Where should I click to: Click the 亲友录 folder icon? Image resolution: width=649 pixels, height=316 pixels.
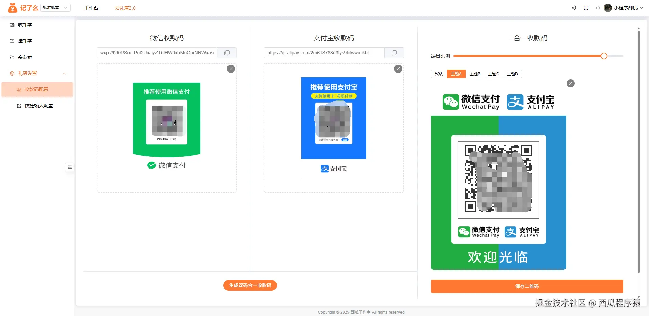pos(12,57)
